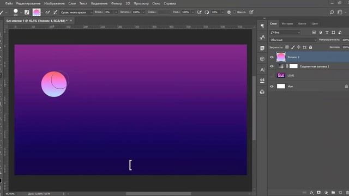The width and height of the screenshot is (349, 196).
Task: Open the brush preset picker circle
Action: point(16,11)
